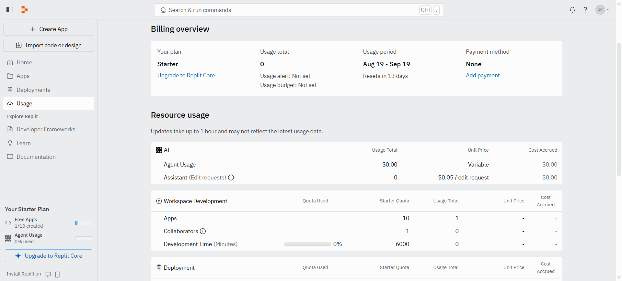This screenshot has height=281, width=622.
Task: Click the Usage gauge icon
Action: click(10, 103)
